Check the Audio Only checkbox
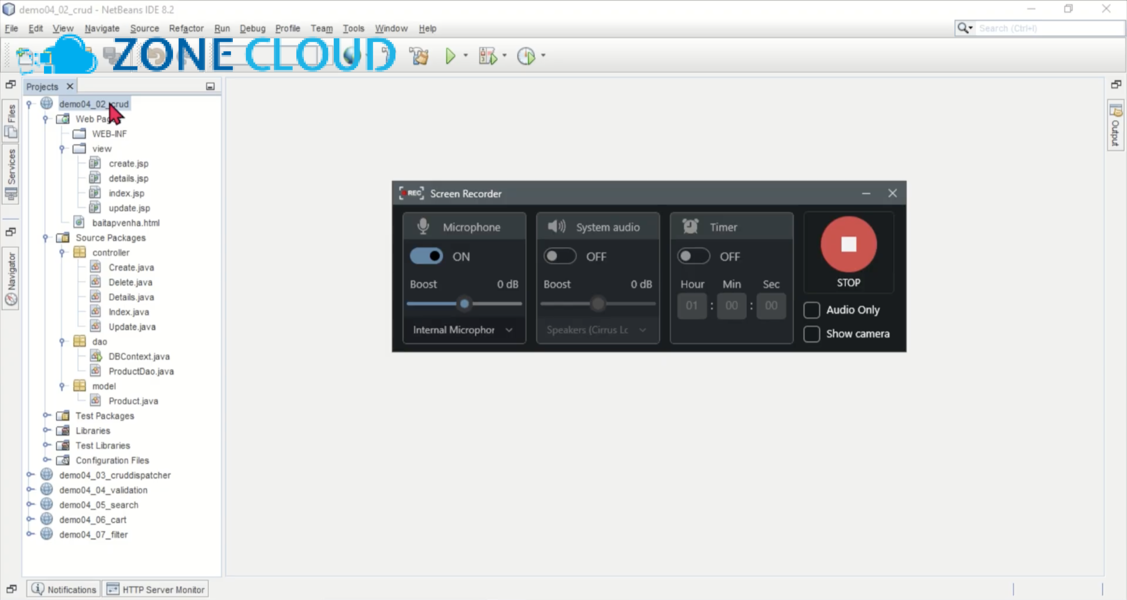The width and height of the screenshot is (1127, 600). tap(811, 310)
